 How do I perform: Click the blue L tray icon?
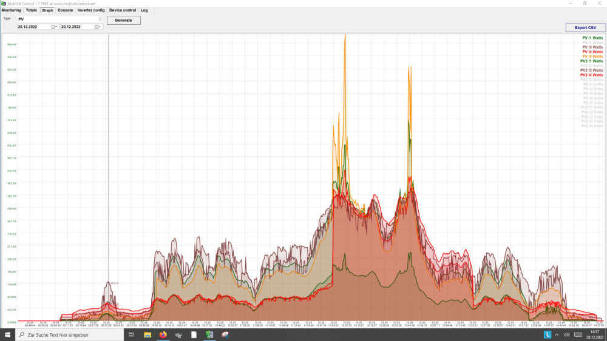548,335
